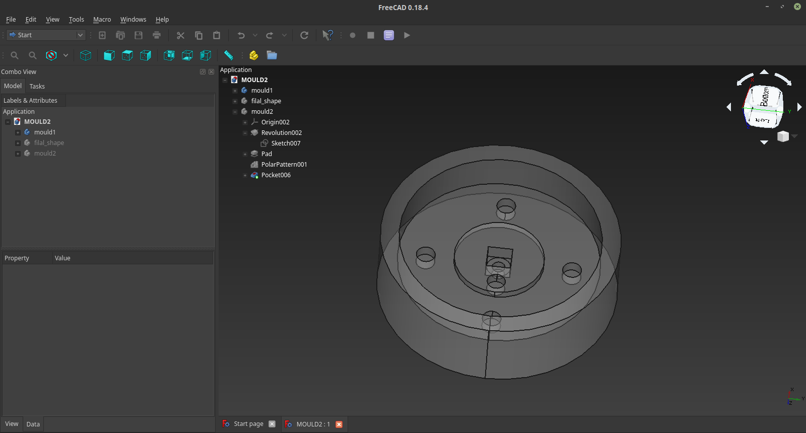Click the Draw style icon
806x433 pixels.
tap(51, 55)
